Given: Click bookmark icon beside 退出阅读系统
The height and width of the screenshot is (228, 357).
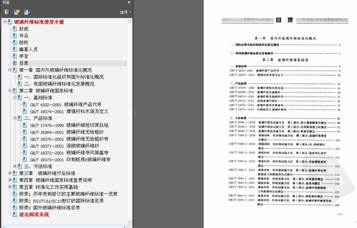Looking at the screenshot, I should (15, 214).
